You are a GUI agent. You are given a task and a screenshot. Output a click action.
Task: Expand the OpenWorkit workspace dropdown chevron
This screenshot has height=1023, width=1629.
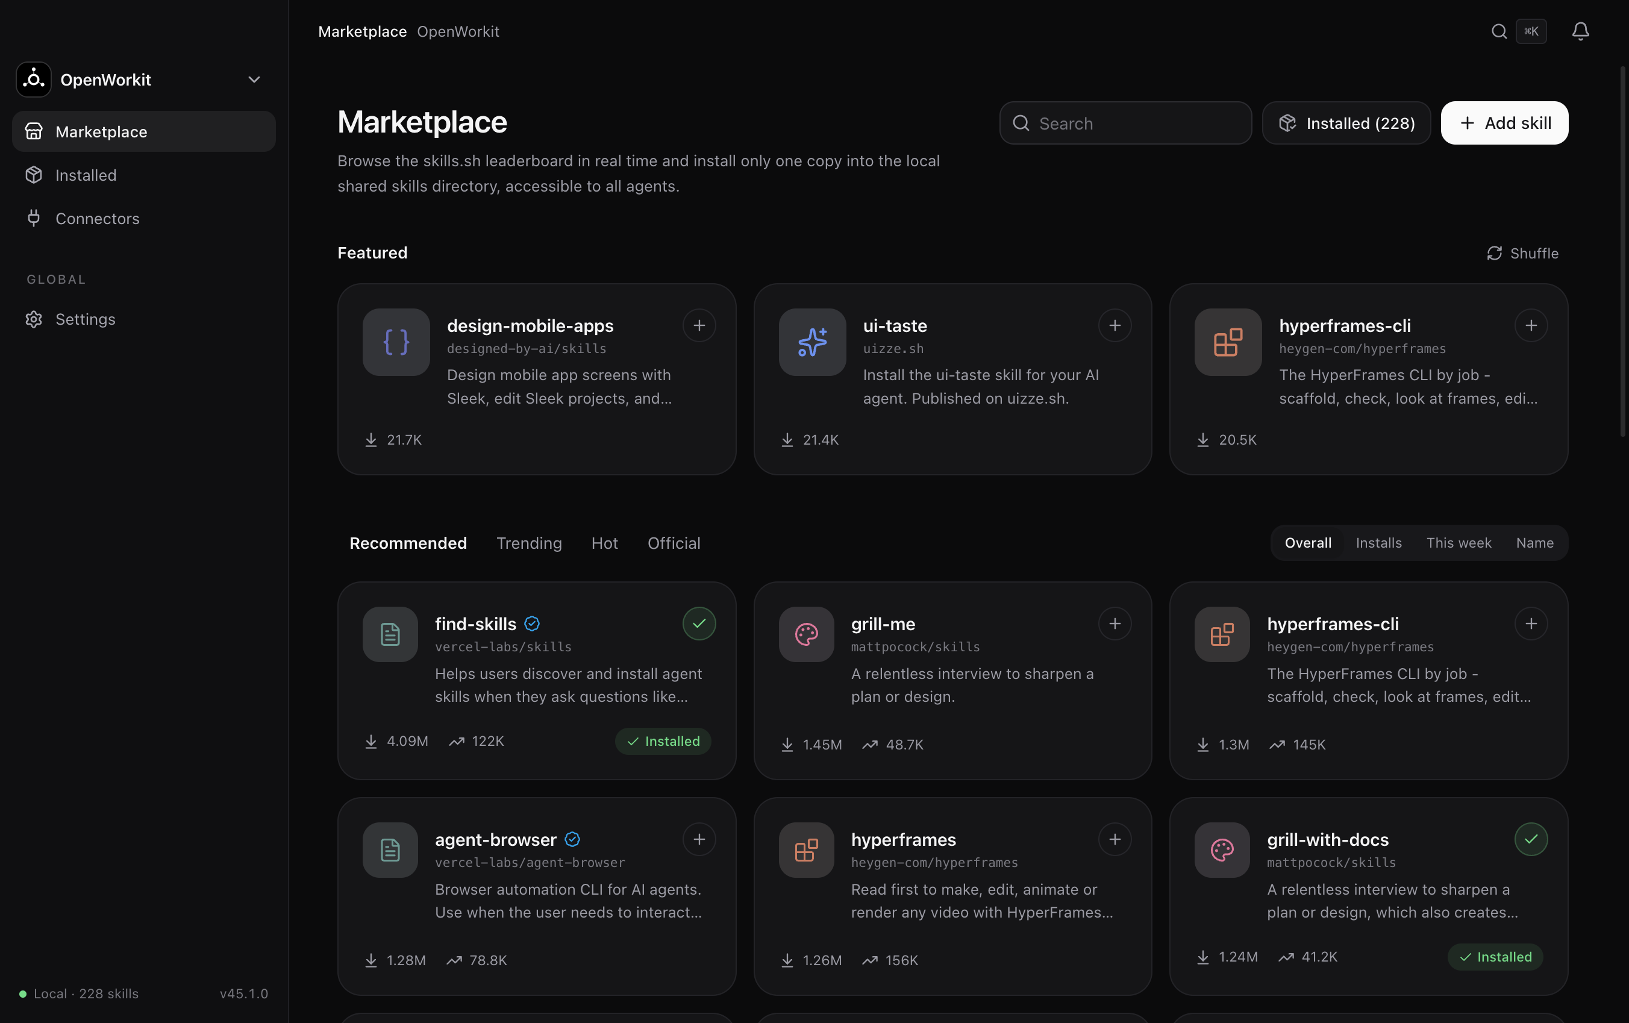click(254, 80)
